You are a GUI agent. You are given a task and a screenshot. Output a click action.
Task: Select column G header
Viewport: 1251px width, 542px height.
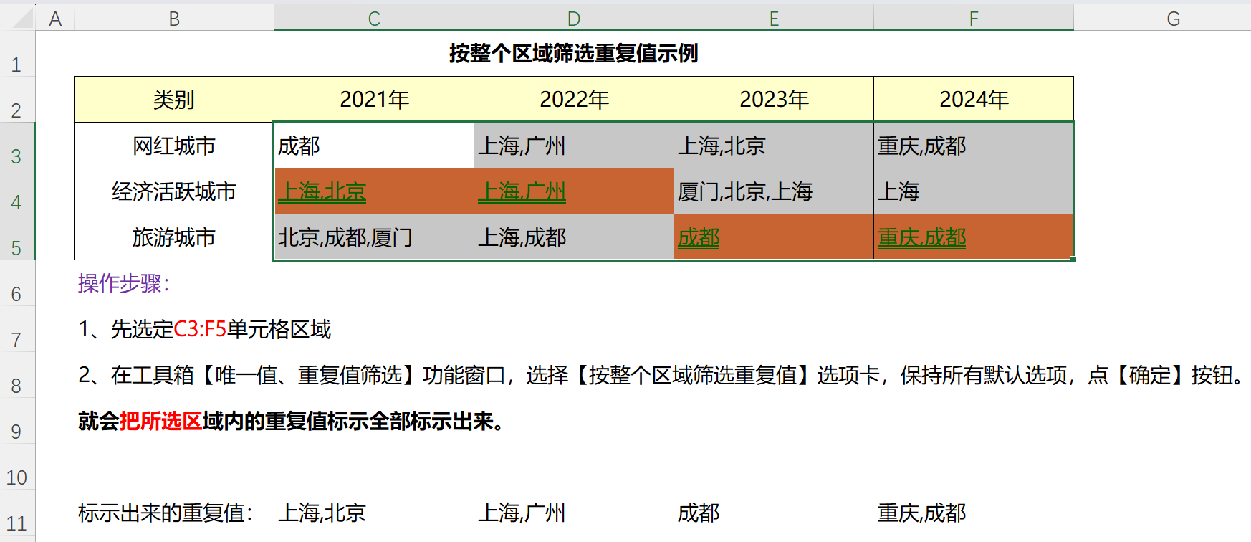point(1173,19)
